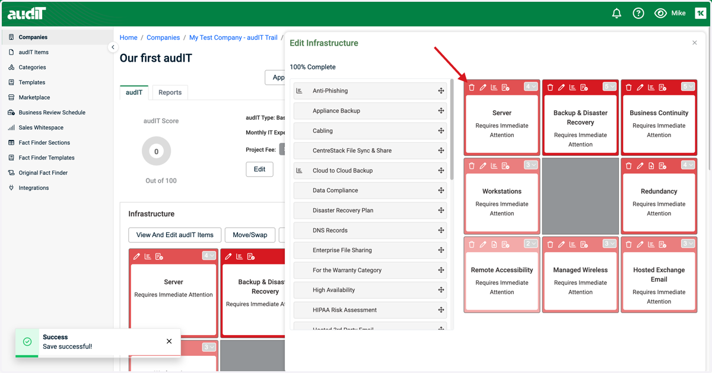
Task: Open Business Continuity score dropdown showing 5
Action: pyautogui.click(x=688, y=87)
